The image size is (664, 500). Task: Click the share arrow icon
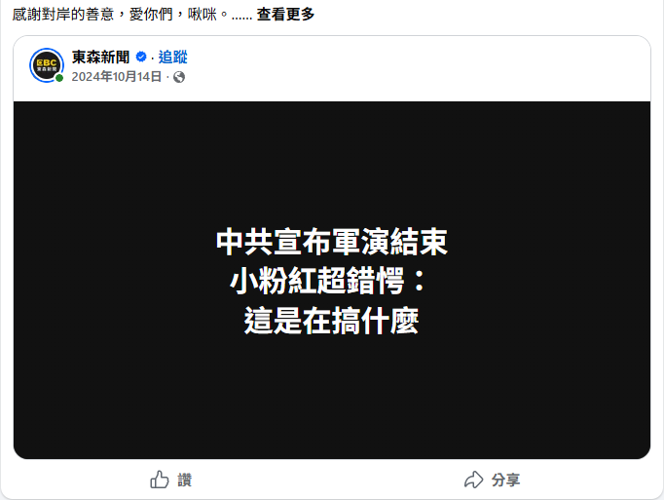click(473, 480)
